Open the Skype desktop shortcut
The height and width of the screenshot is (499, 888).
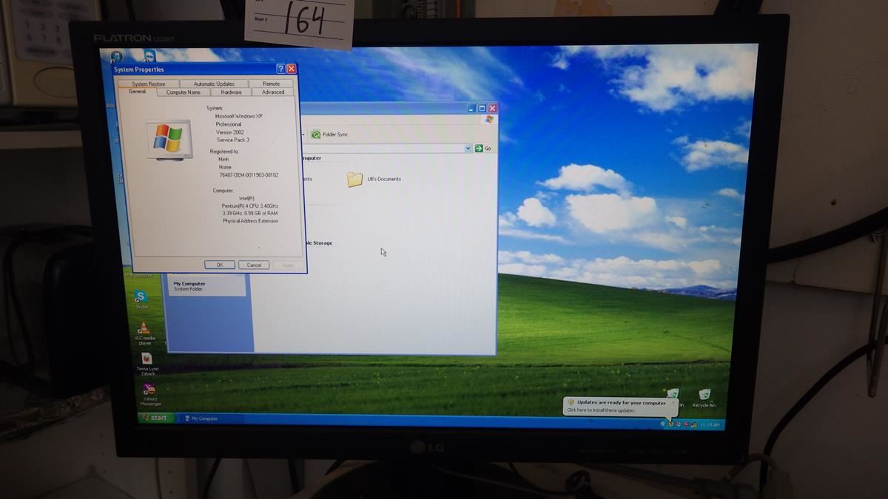coord(141,297)
